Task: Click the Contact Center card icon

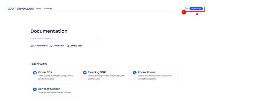Action: tap(35, 89)
